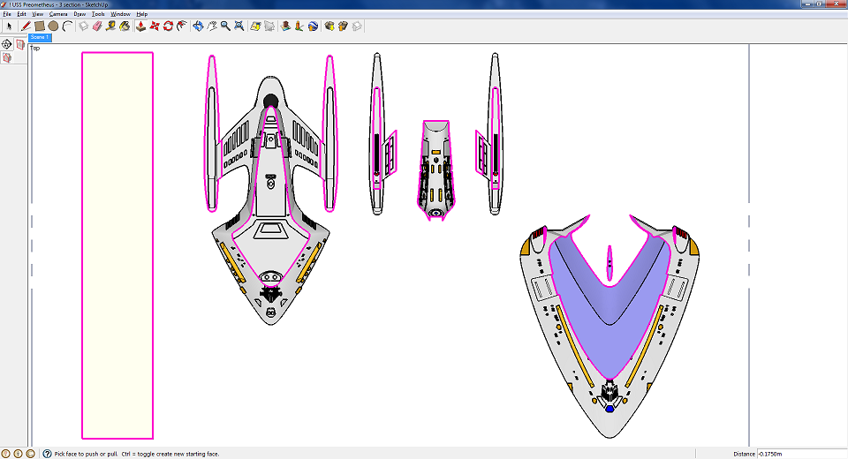Click Preview Model in Google Earth

click(x=313, y=26)
